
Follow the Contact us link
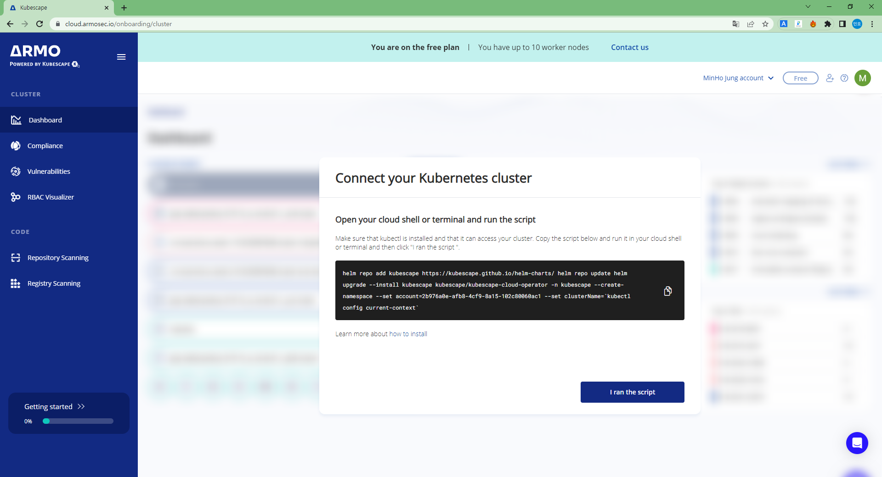[629, 47]
